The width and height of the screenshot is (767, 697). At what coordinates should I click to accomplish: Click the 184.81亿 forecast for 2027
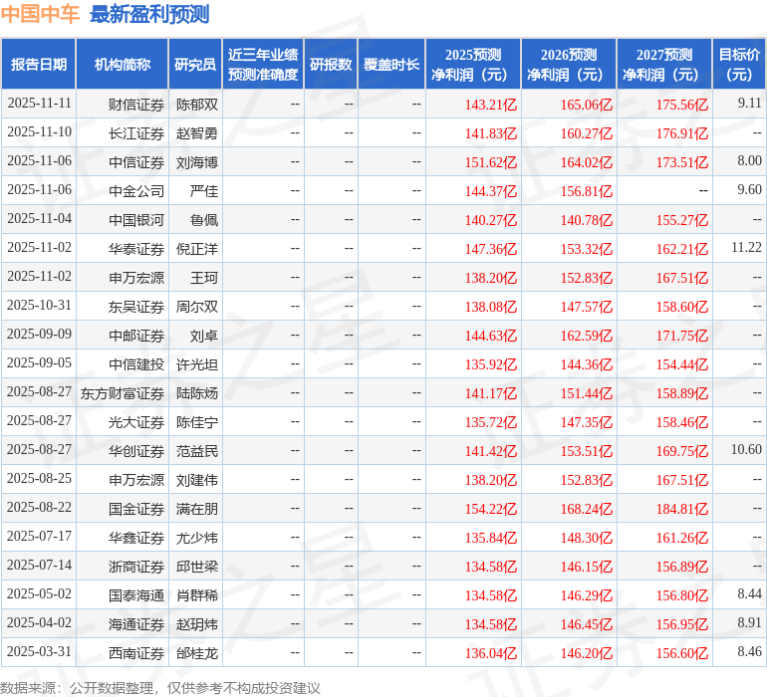682,509
